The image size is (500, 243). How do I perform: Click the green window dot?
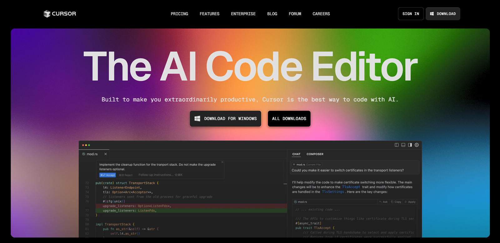(89, 145)
